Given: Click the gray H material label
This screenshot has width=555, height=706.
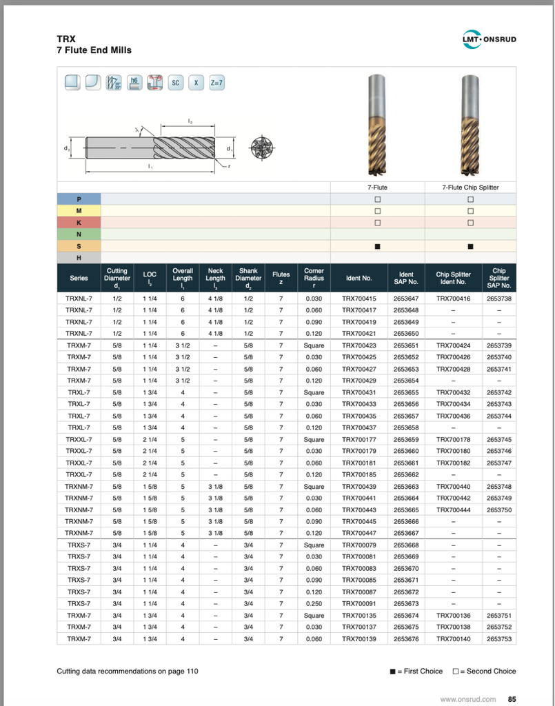Looking at the screenshot, I should (79, 258).
